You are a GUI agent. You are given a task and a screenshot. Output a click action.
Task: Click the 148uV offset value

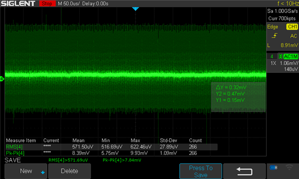291,69
